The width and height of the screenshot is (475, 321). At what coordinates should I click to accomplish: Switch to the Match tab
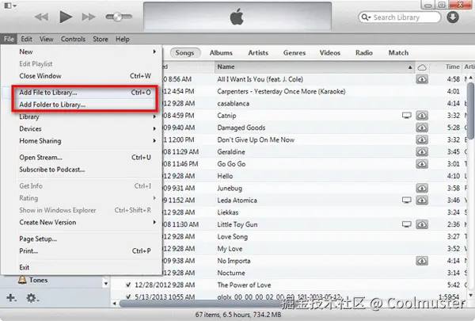pos(398,53)
